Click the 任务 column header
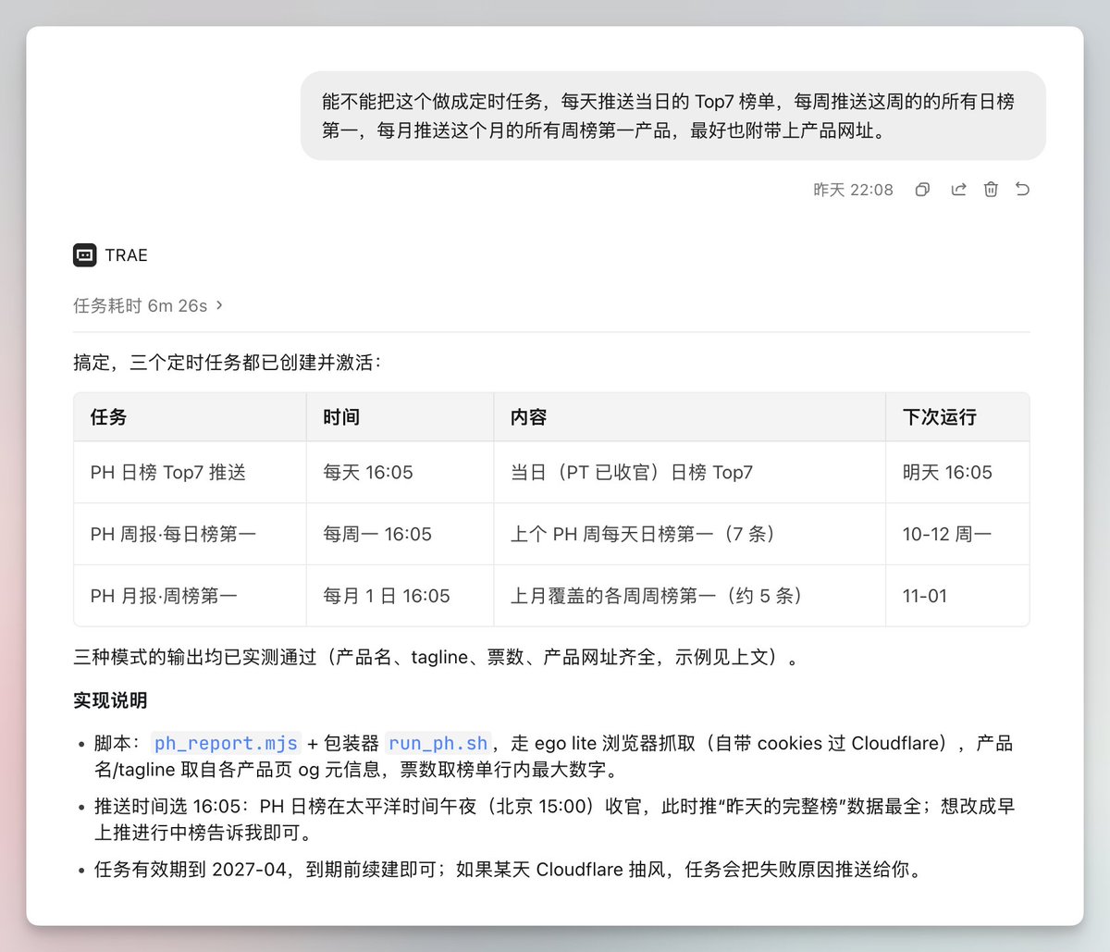Image resolution: width=1110 pixels, height=952 pixels. [x=191, y=417]
